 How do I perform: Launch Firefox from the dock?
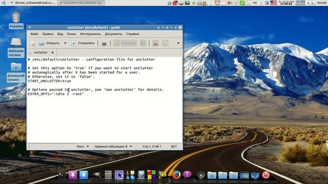tap(176, 175)
